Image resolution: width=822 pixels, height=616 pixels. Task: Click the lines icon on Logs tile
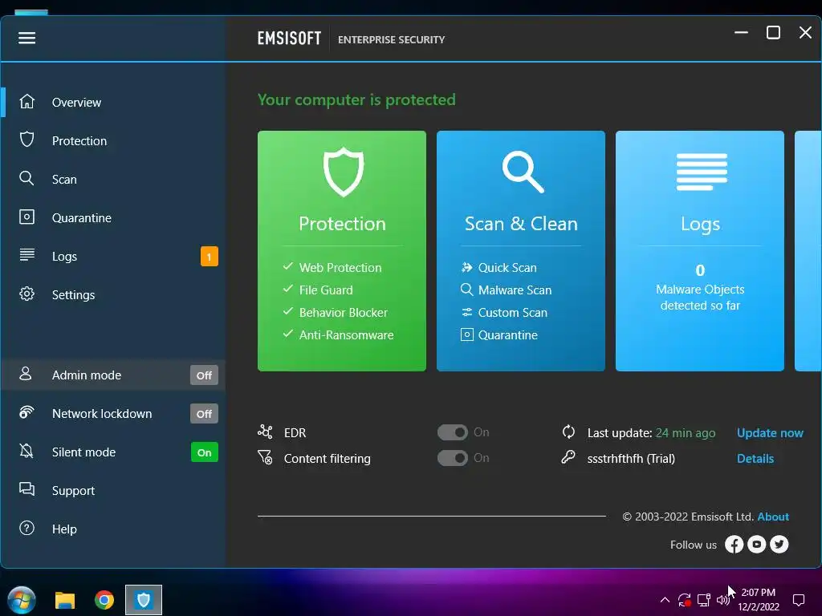coord(702,172)
